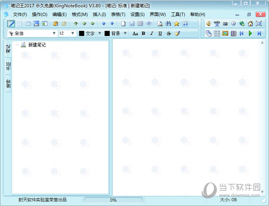Open the 表格(T) menu
The height and width of the screenshot is (206, 269).
pos(118,15)
